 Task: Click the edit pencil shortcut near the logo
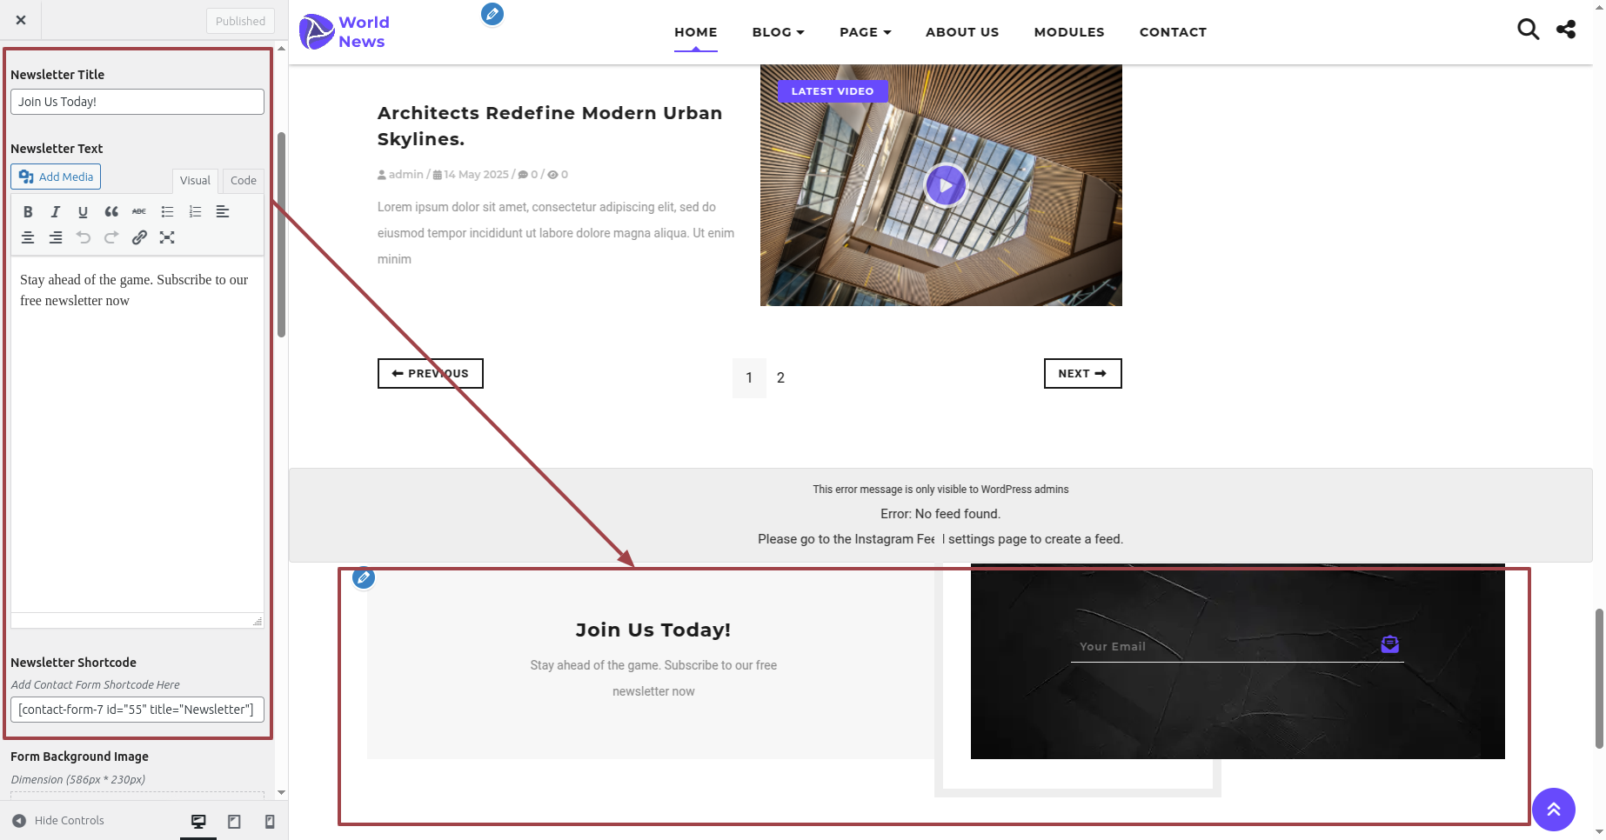[x=492, y=14]
